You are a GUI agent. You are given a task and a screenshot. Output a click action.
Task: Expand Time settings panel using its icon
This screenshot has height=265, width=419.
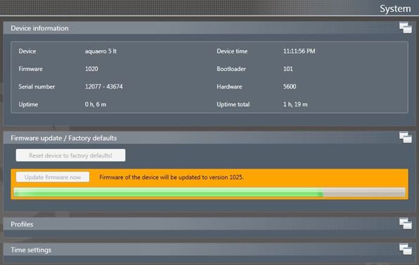click(x=406, y=250)
